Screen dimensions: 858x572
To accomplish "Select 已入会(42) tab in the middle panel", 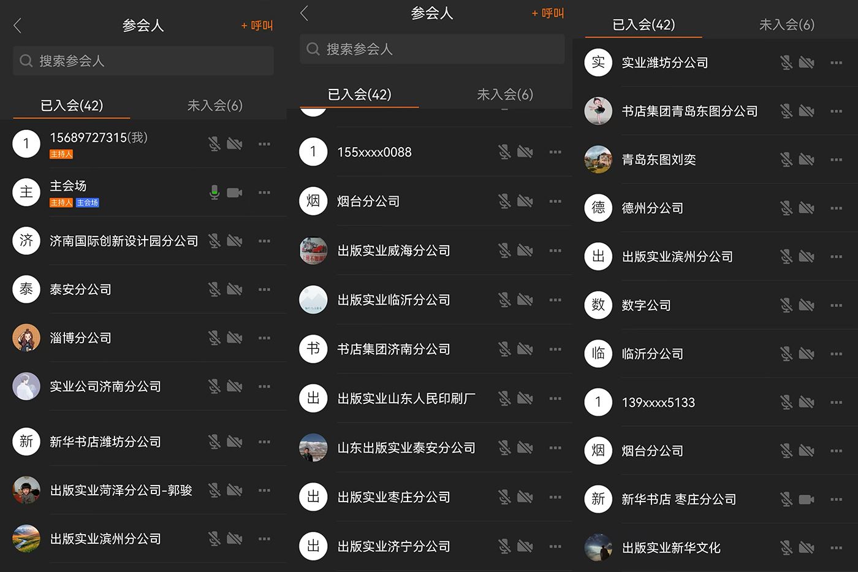I will [x=359, y=94].
